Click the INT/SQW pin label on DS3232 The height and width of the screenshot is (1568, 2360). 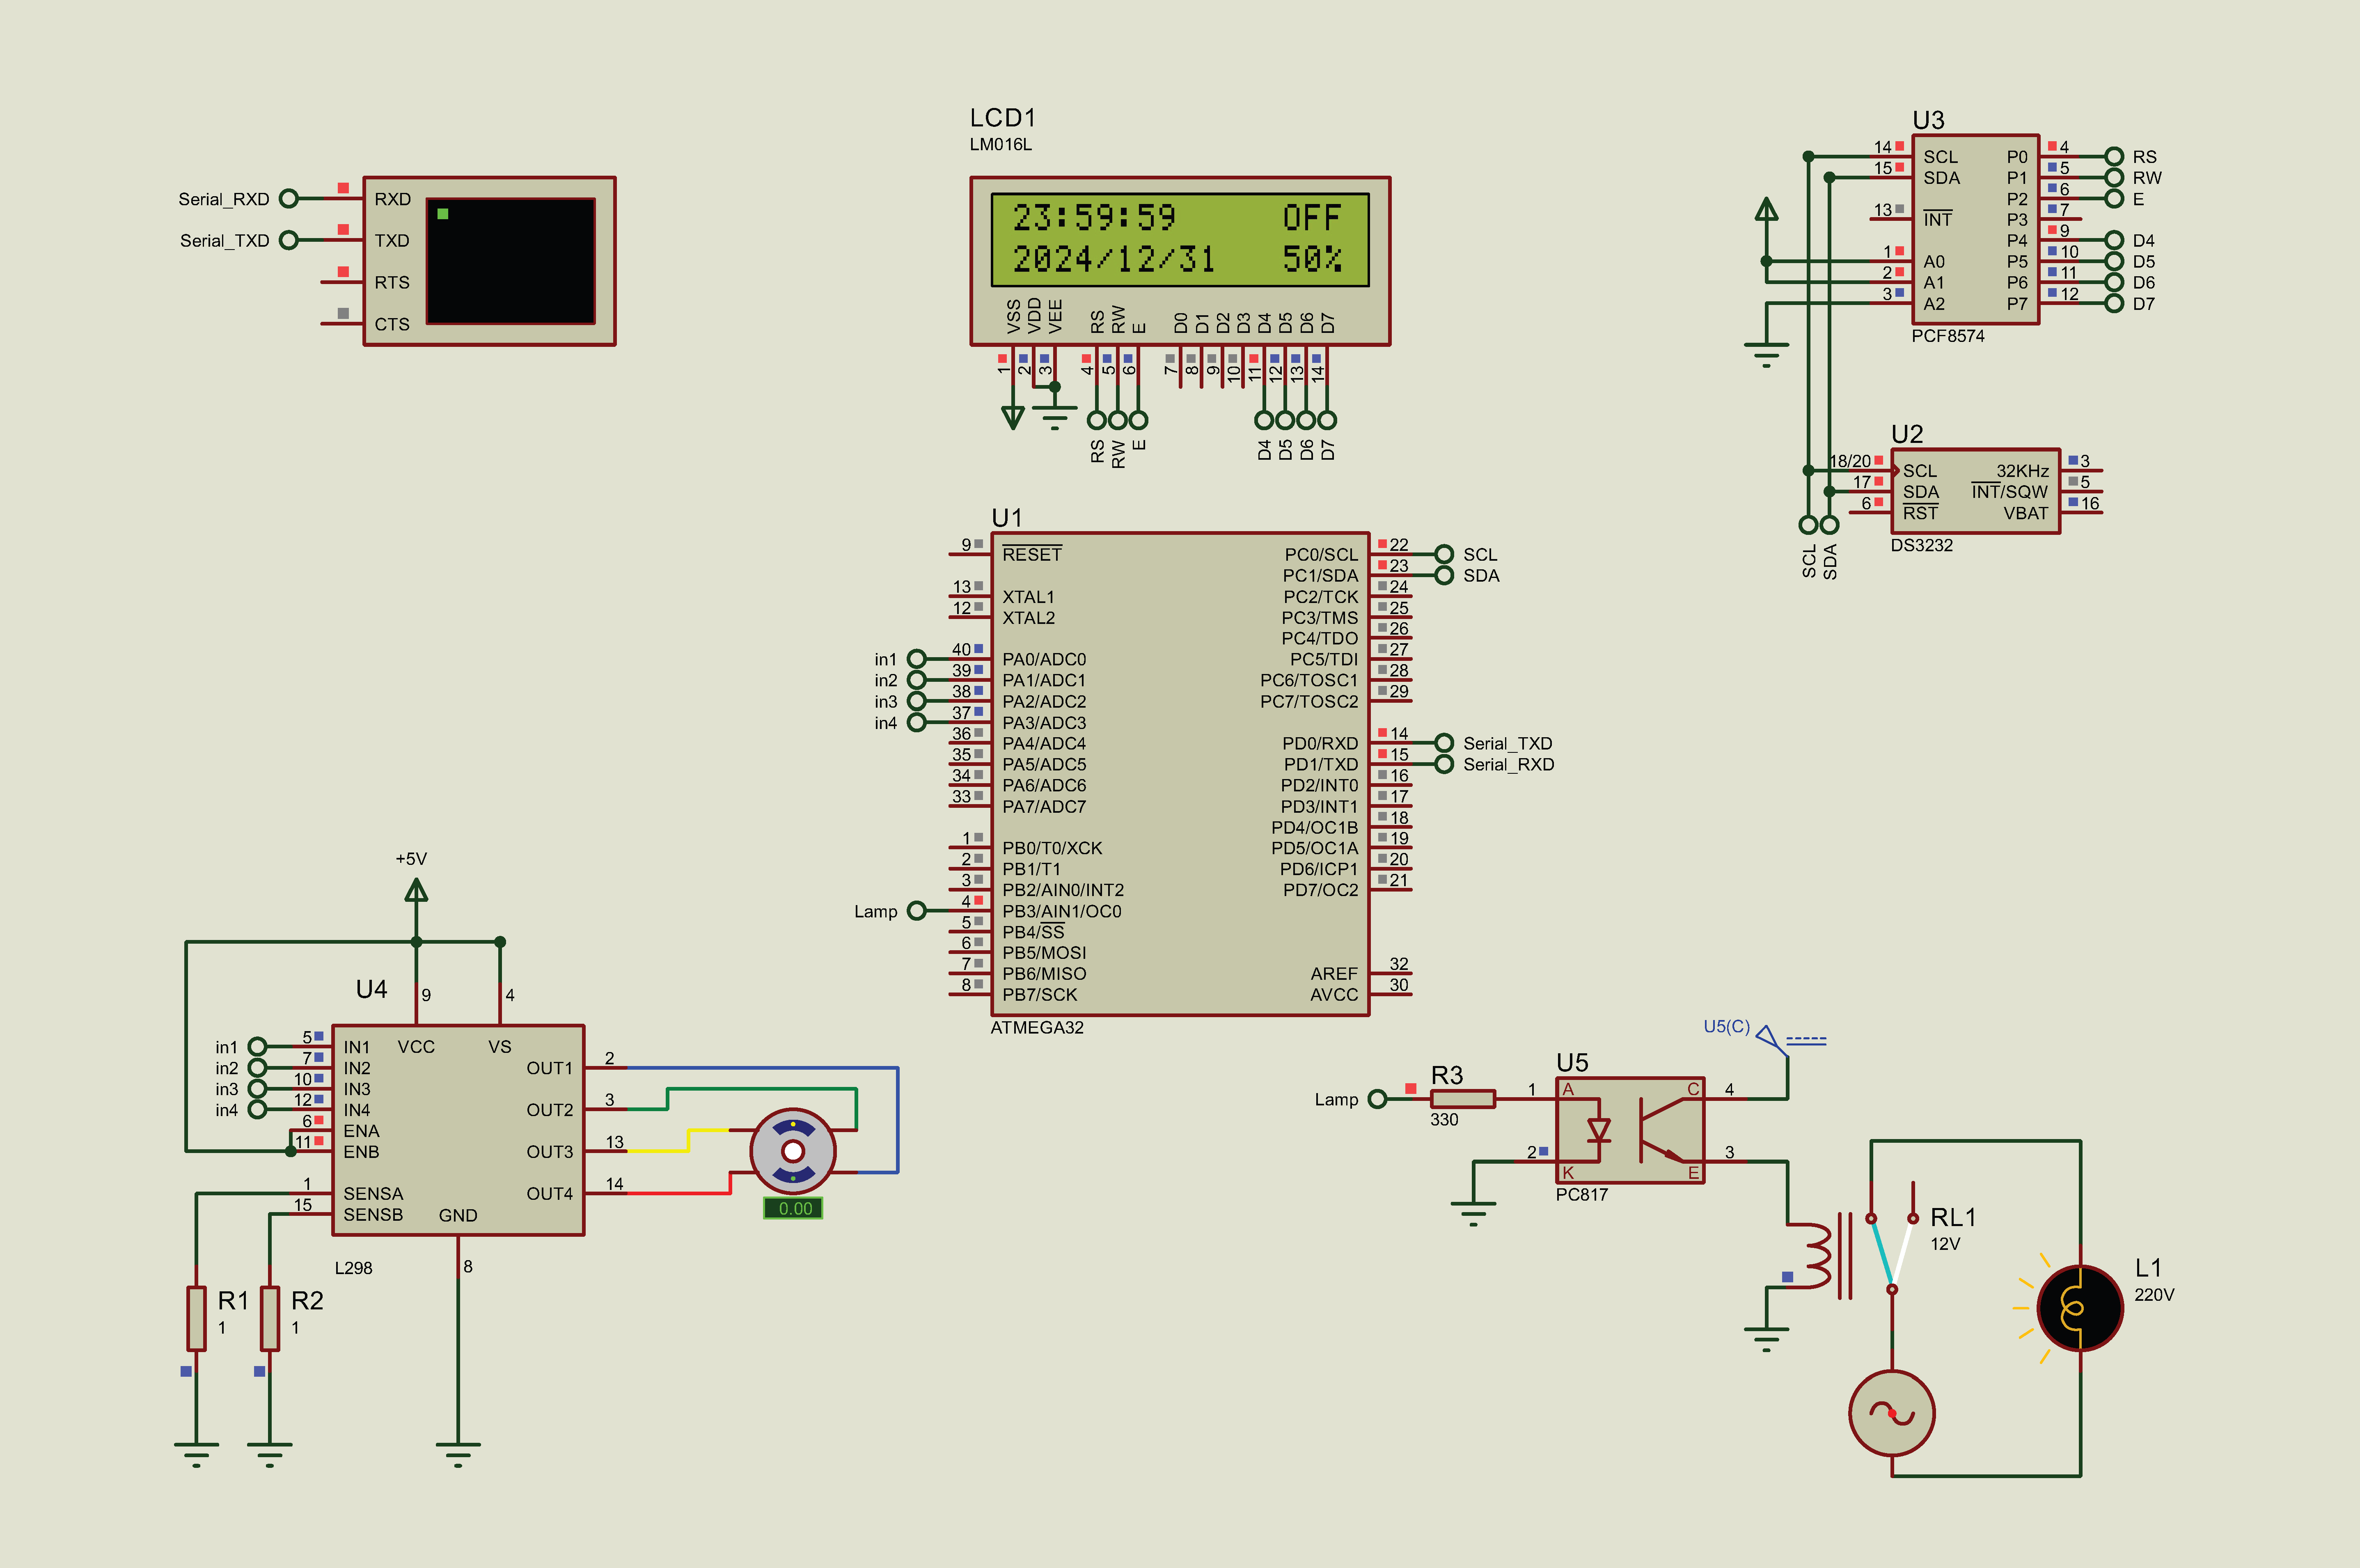coord(2009,491)
